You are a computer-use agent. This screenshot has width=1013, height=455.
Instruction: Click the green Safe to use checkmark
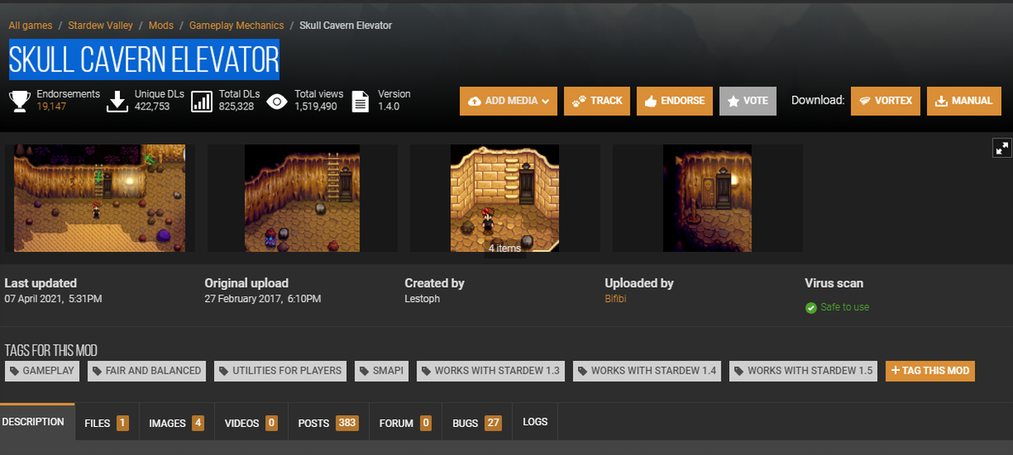[811, 308]
